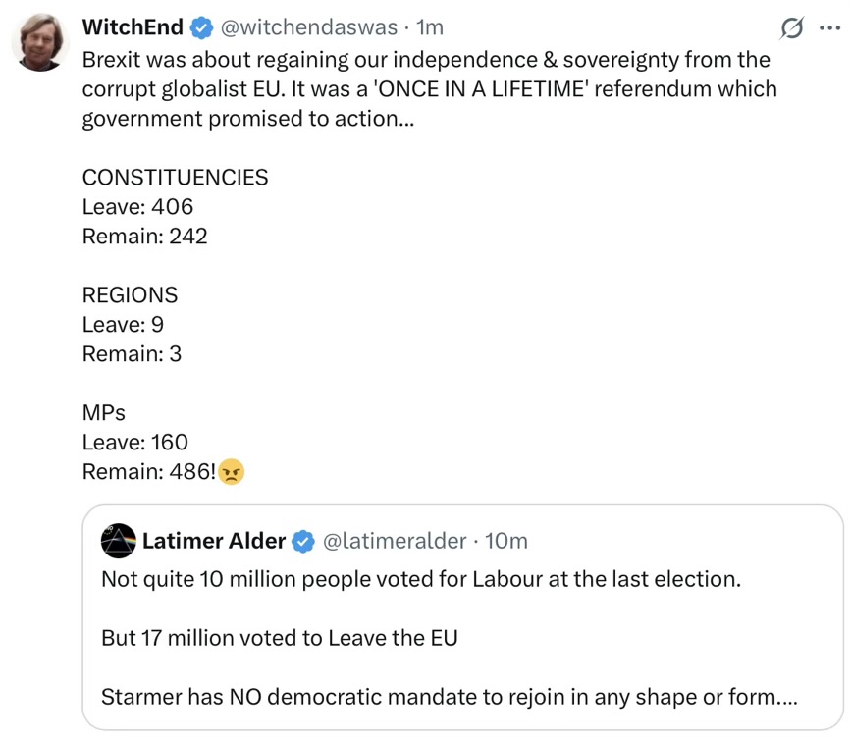Click 'But 17 million voted to Leave' line
Screen dimensions: 851x739
click(x=280, y=638)
